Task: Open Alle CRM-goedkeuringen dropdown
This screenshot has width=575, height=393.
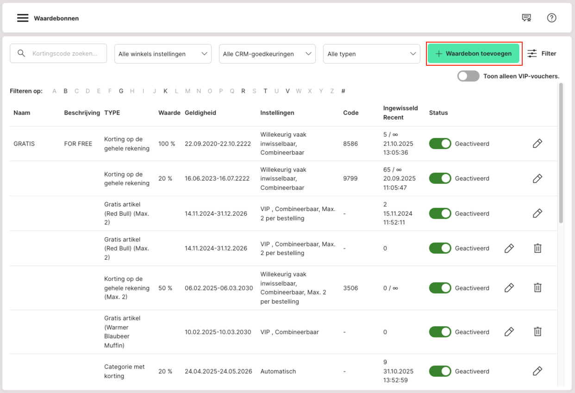Action: [x=267, y=54]
